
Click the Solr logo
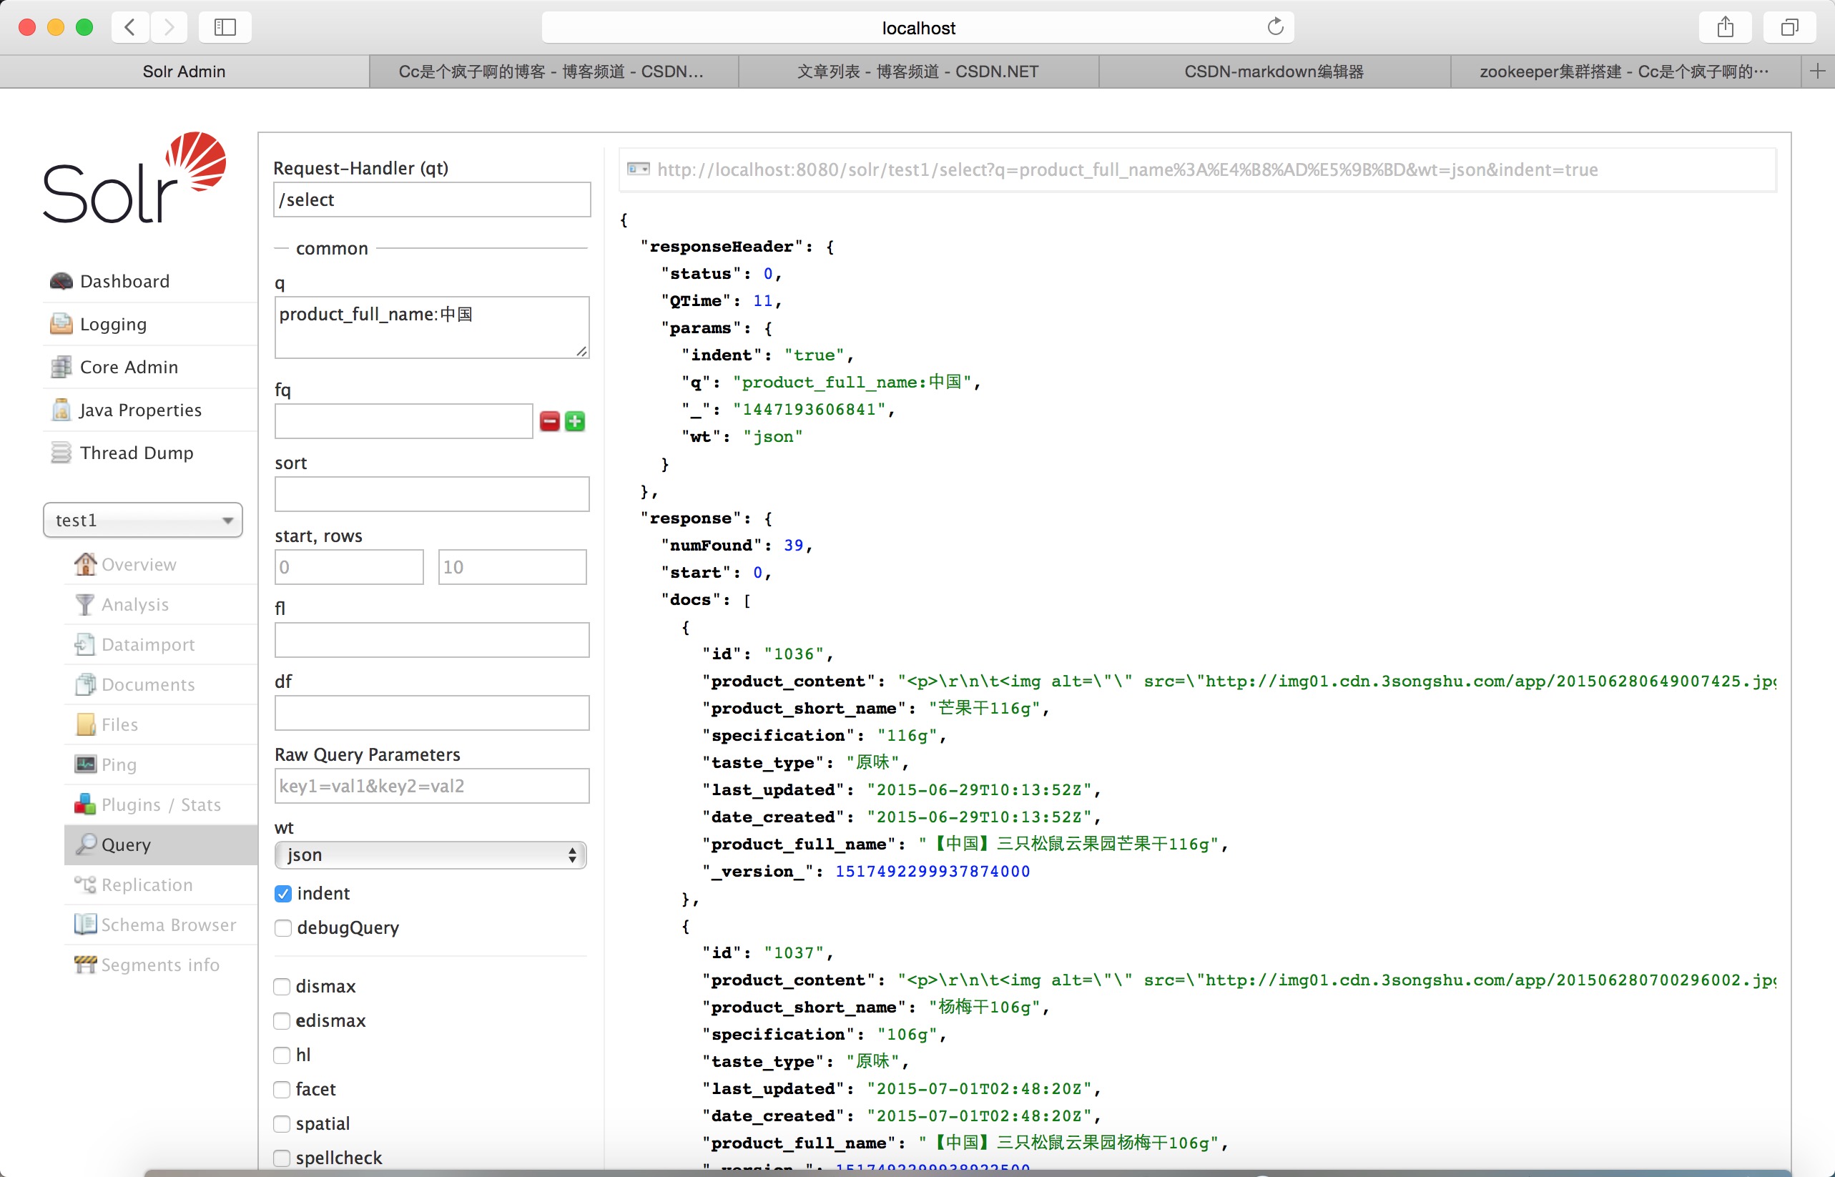pos(134,177)
